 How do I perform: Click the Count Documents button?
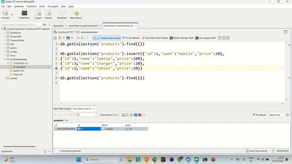256,151
